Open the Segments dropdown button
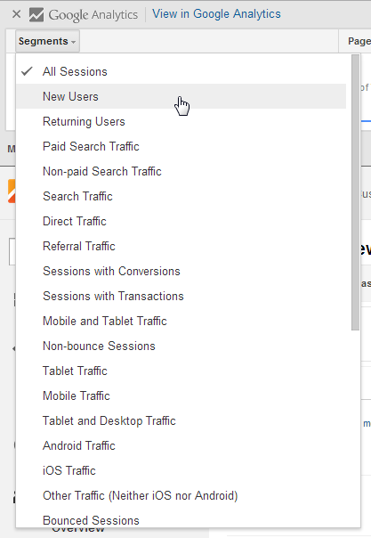Screen dimensions: 371x538 tap(47, 41)
